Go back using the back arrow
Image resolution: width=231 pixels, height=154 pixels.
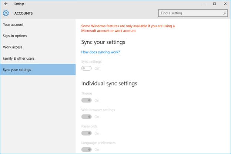[6, 4]
